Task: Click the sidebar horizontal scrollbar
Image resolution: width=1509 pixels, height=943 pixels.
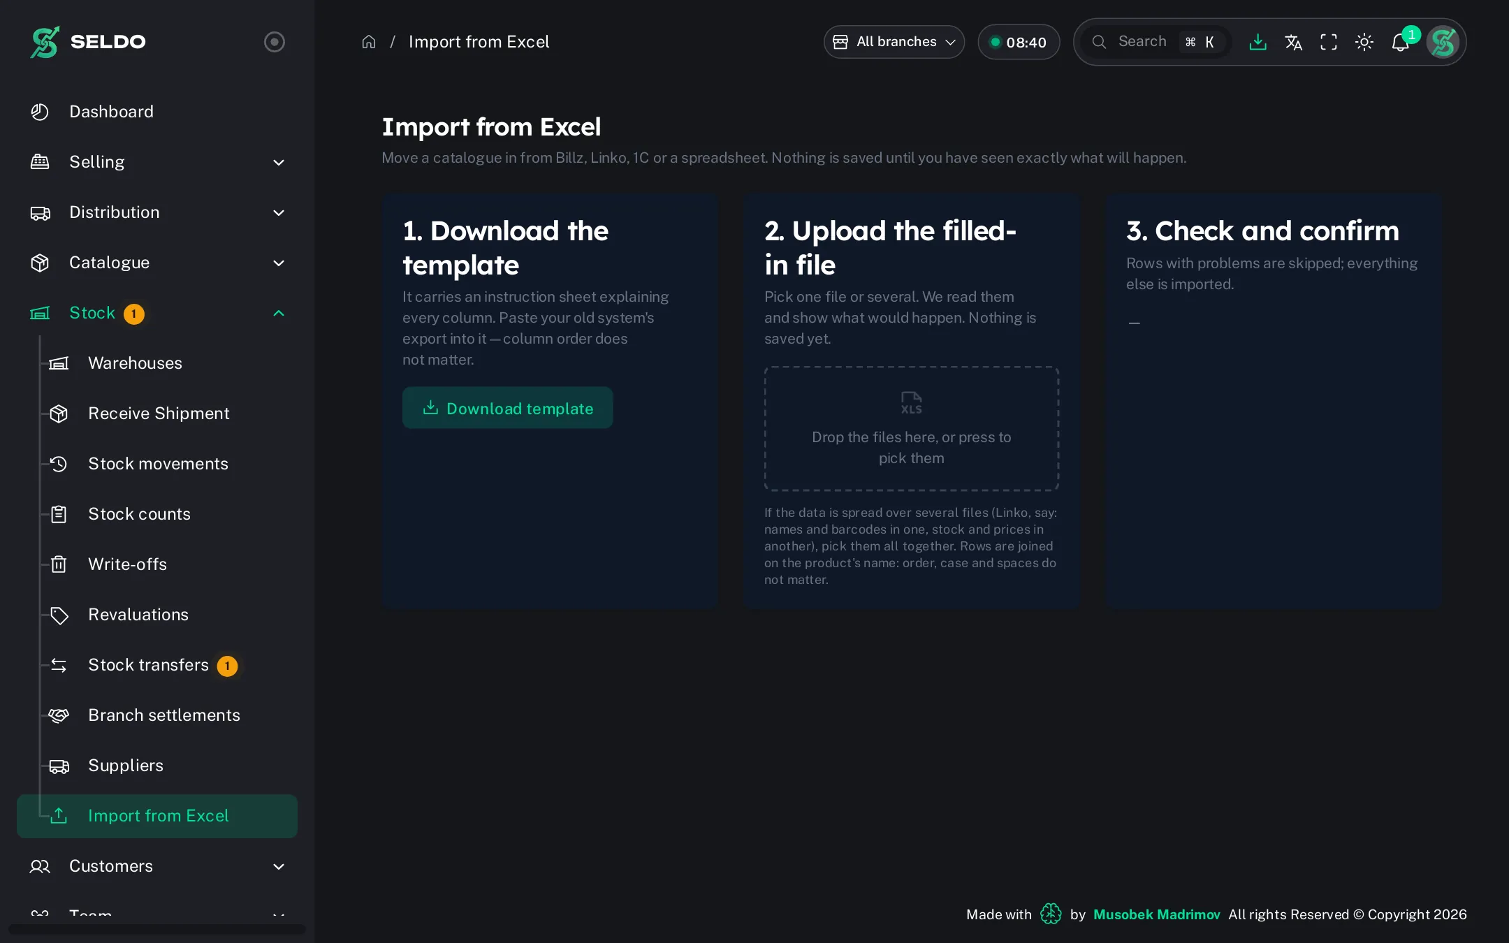Action: [157, 929]
